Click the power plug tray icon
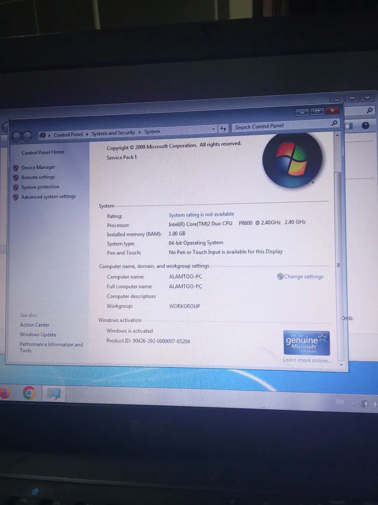Screen dimensions: 378x505 [365, 404]
